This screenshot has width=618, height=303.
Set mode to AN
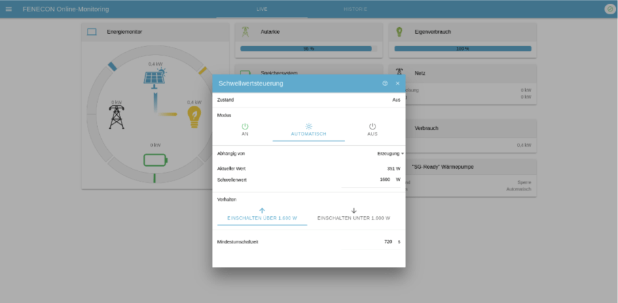[x=245, y=129]
